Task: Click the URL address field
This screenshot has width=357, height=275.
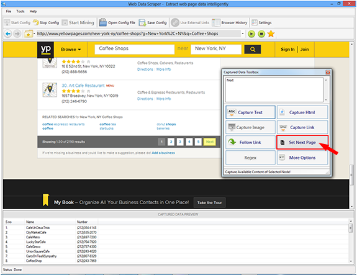Action: click(138, 34)
